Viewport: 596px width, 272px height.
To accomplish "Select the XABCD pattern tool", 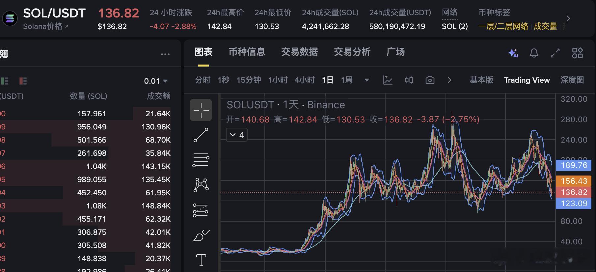I will pyautogui.click(x=201, y=185).
